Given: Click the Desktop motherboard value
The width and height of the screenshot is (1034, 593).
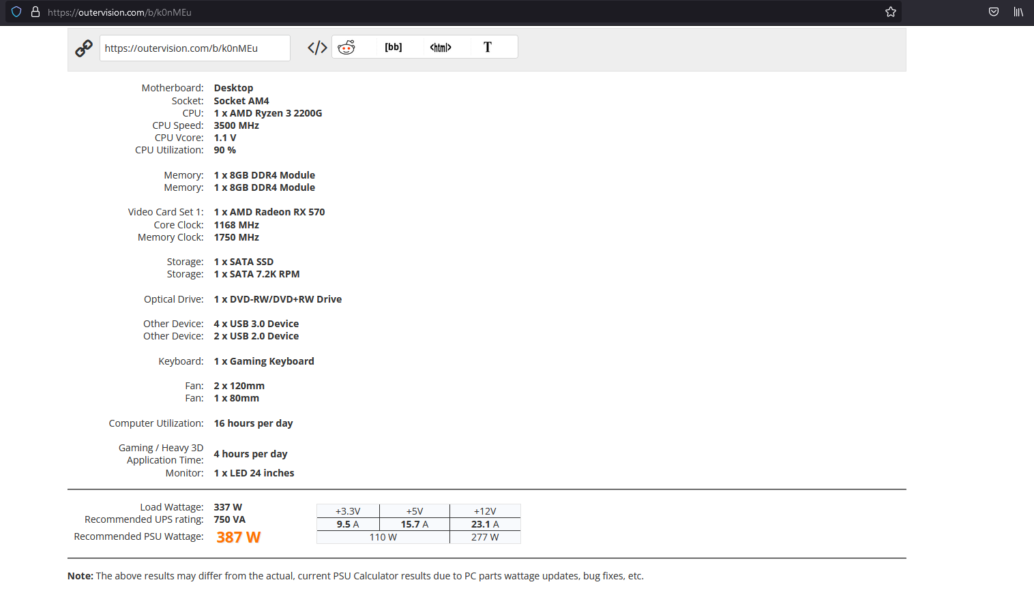Looking at the screenshot, I should pyautogui.click(x=233, y=88).
